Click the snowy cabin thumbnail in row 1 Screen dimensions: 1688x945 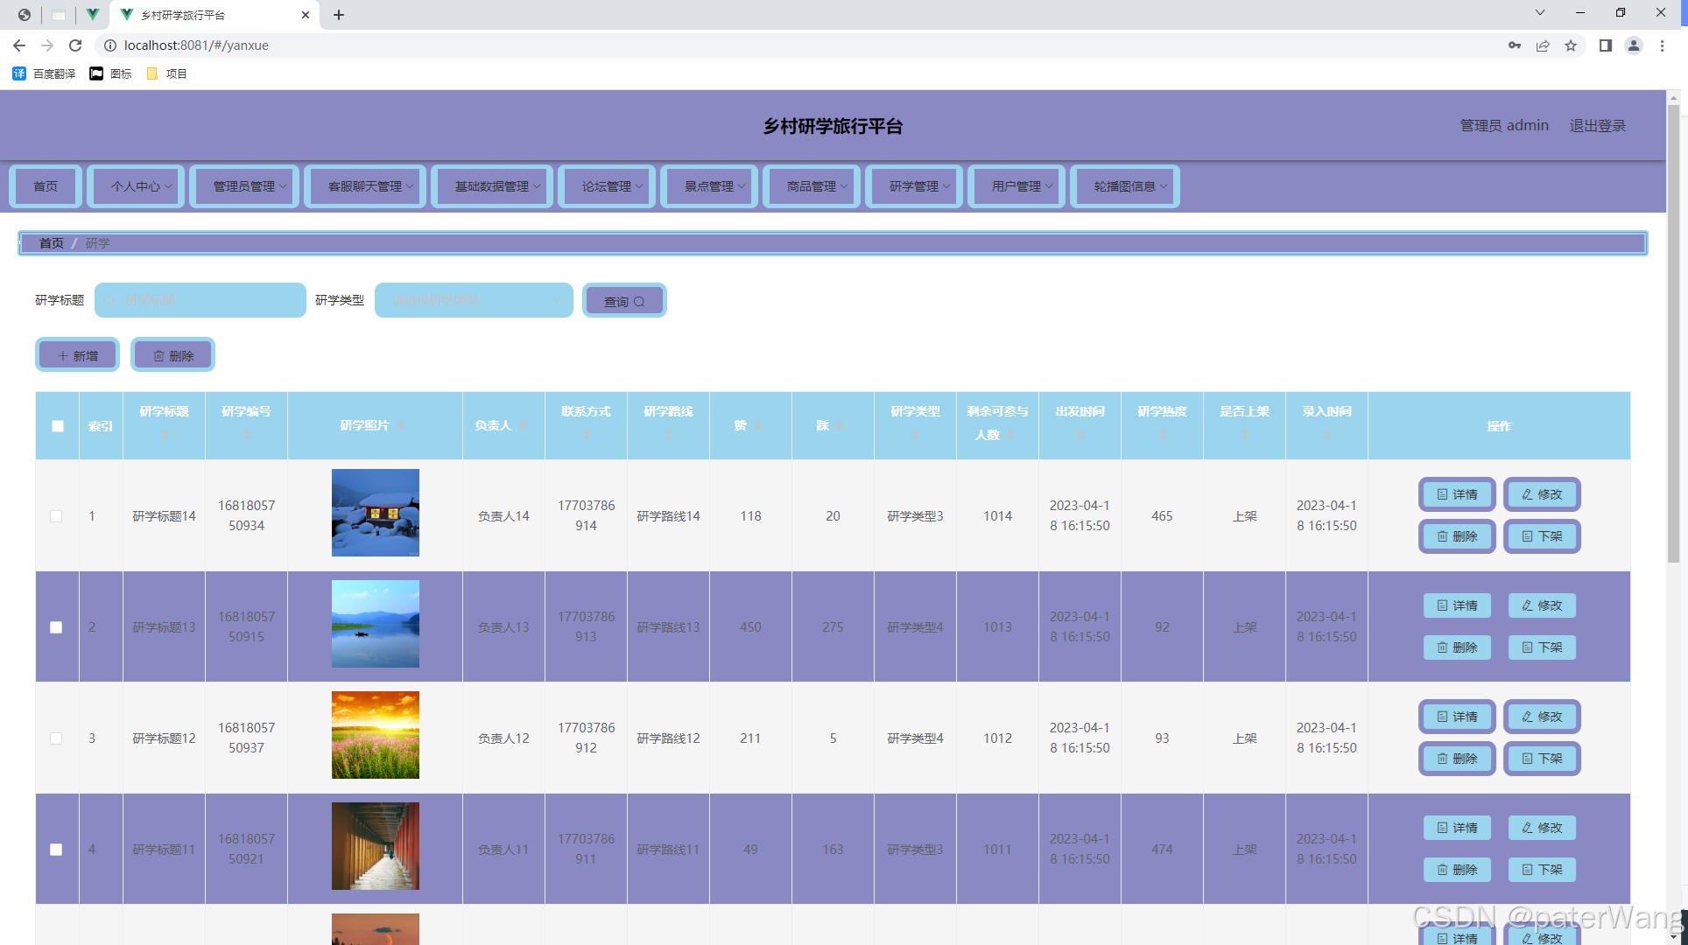pos(376,513)
